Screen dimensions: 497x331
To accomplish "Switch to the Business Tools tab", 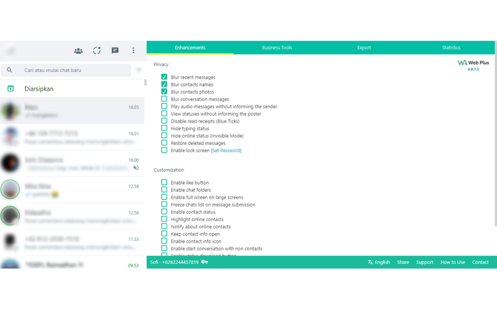I will tap(277, 48).
